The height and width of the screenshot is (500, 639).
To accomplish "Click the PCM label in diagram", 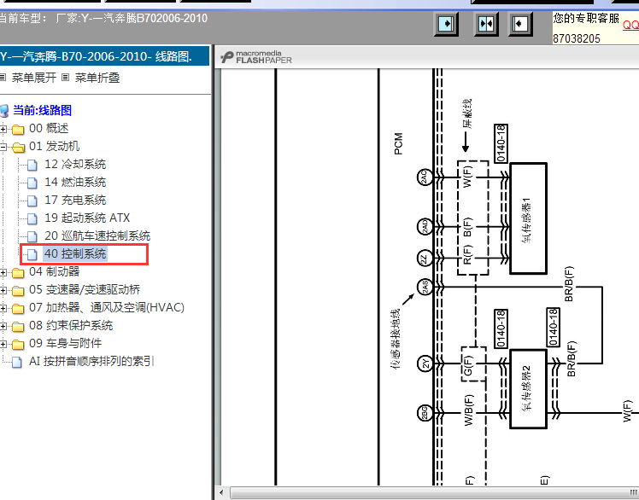I will [x=398, y=143].
